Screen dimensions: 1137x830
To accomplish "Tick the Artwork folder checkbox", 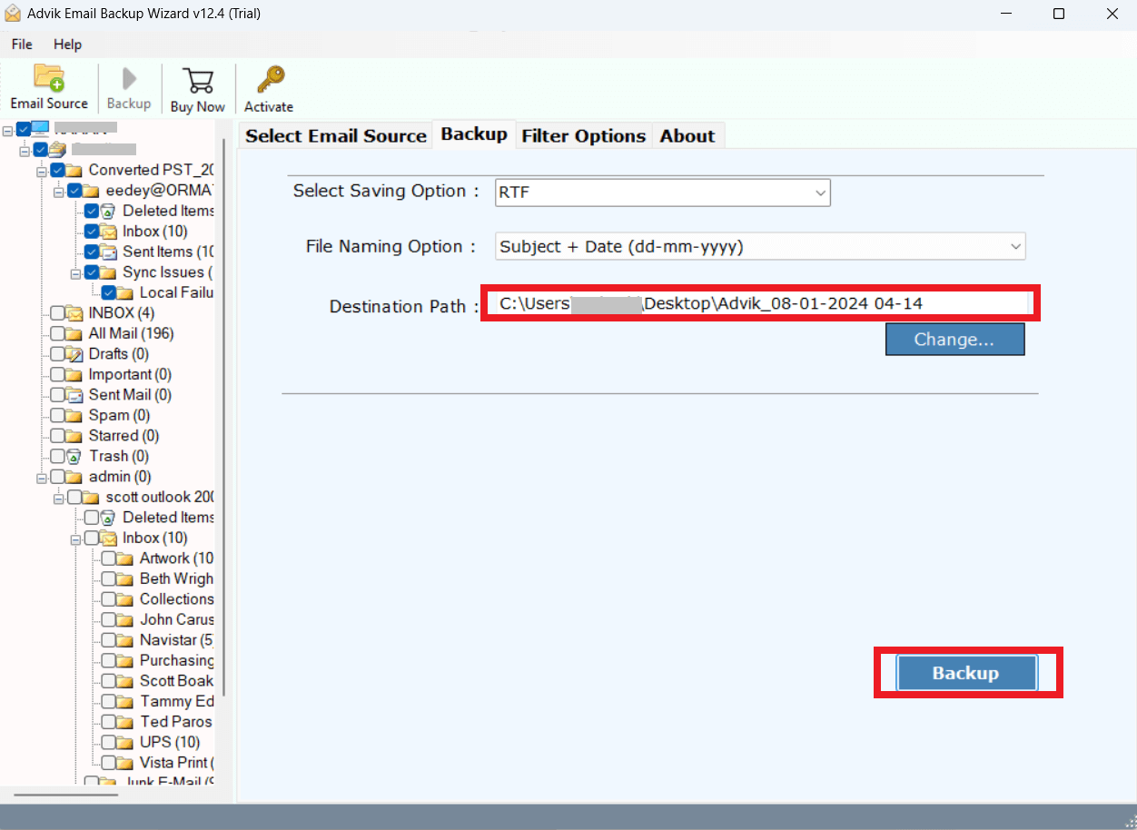I will [x=108, y=558].
